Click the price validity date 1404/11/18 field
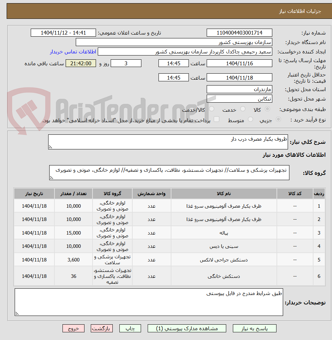 tap(239, 77)
